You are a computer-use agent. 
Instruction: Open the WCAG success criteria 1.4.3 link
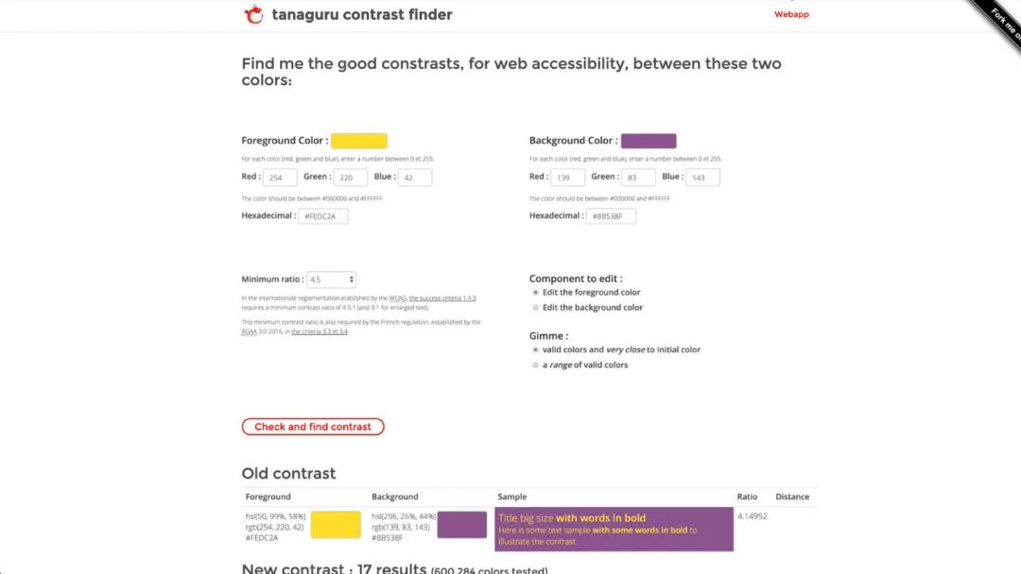[x=442, y=298]
